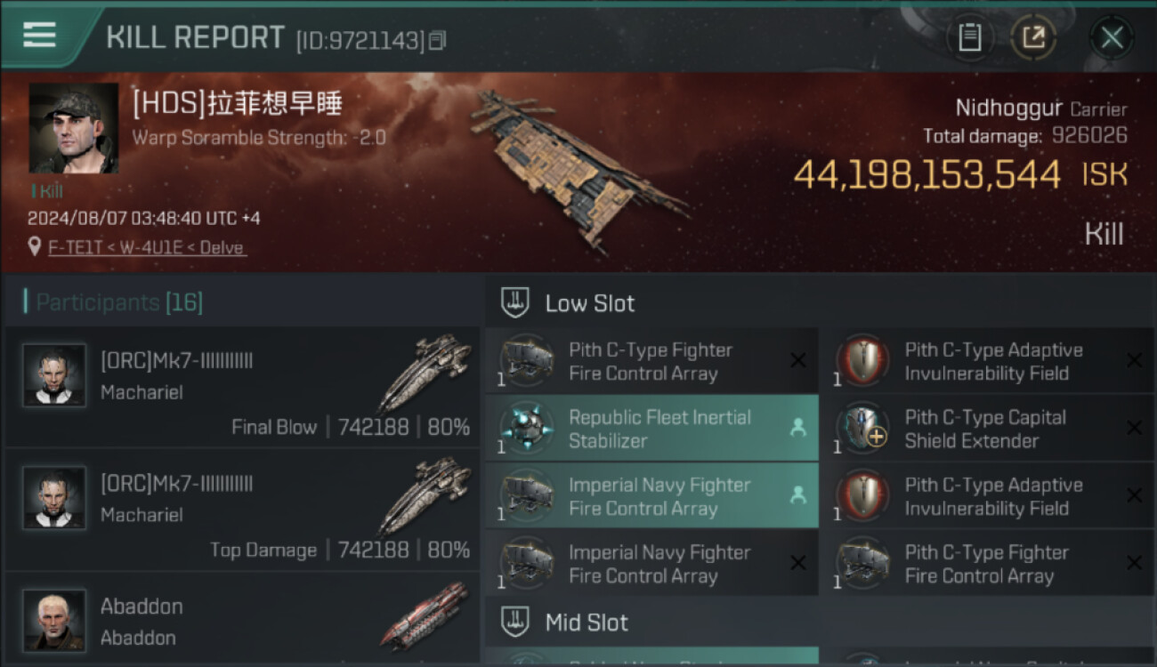
Task: Select Republic Fleet Inertial Stabilizer item
Action: [659, 429]
